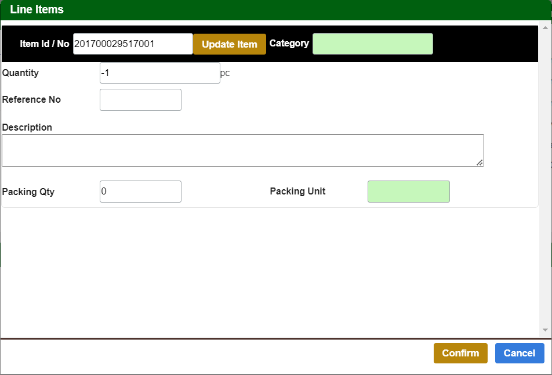Viewport: 552px width, 375px height.
Task: Click the Packing Unit label
Action: [x=297, y=192]
